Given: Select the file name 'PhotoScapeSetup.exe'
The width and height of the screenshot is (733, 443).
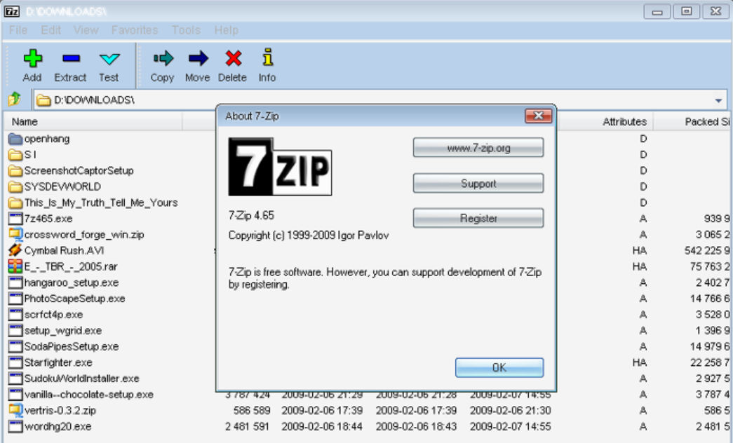Looking at the screenshot, I should click(75, 299).
